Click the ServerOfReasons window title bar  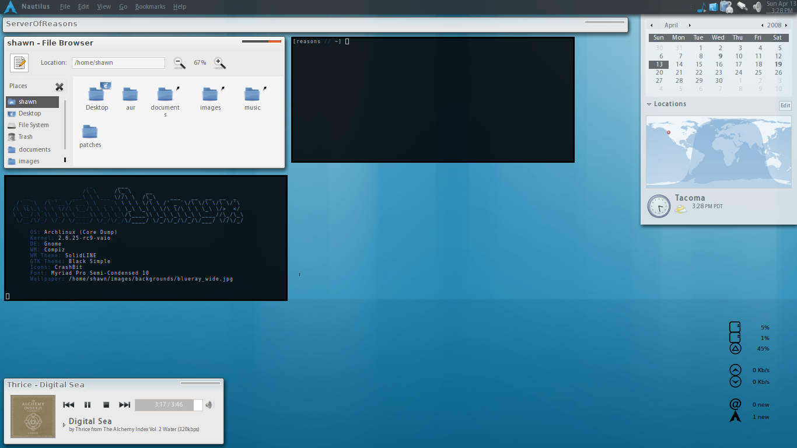tap(315, 24)
